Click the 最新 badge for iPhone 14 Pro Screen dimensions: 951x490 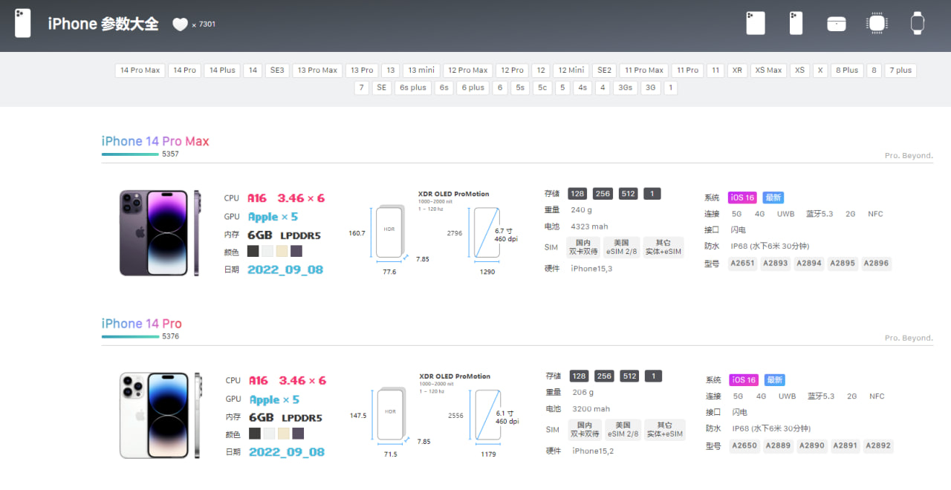coord(775,380)
